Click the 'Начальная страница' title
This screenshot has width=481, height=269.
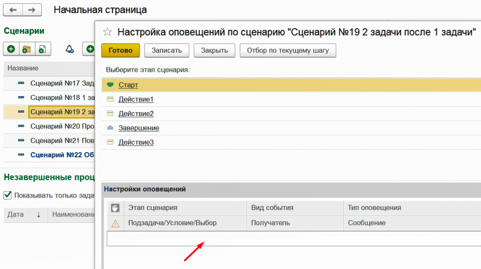coord(100,10)
